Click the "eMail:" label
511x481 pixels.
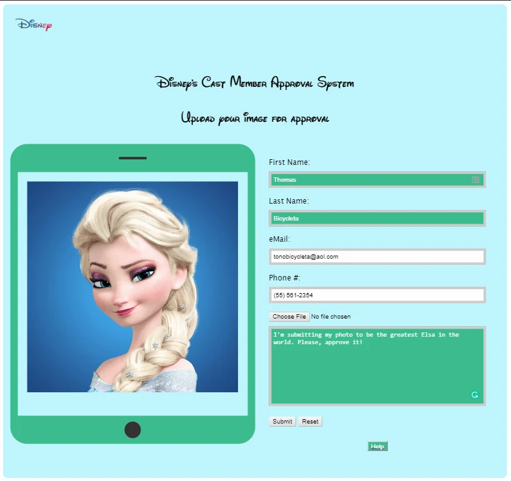tap(279, 239)
